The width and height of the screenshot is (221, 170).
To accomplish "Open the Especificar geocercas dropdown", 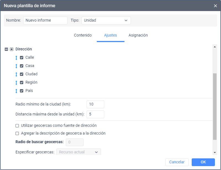I will tap(79, 152).
